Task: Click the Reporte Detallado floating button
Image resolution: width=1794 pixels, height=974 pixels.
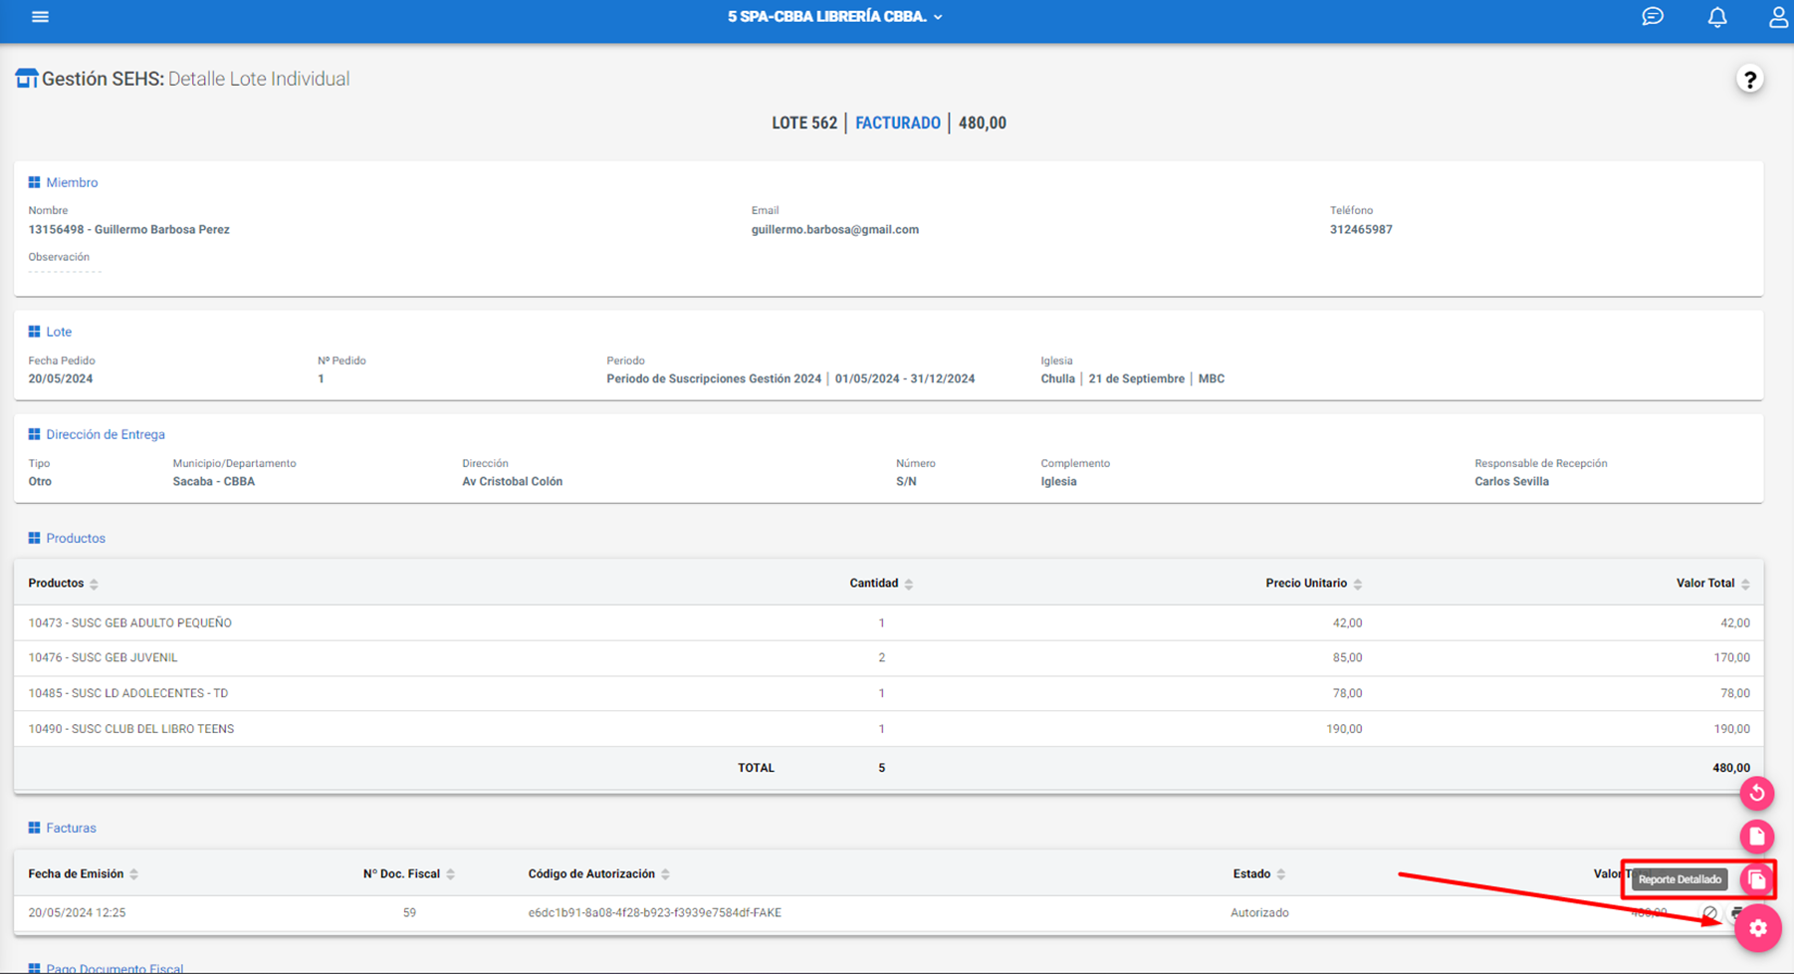Action: click(1757, 879)
